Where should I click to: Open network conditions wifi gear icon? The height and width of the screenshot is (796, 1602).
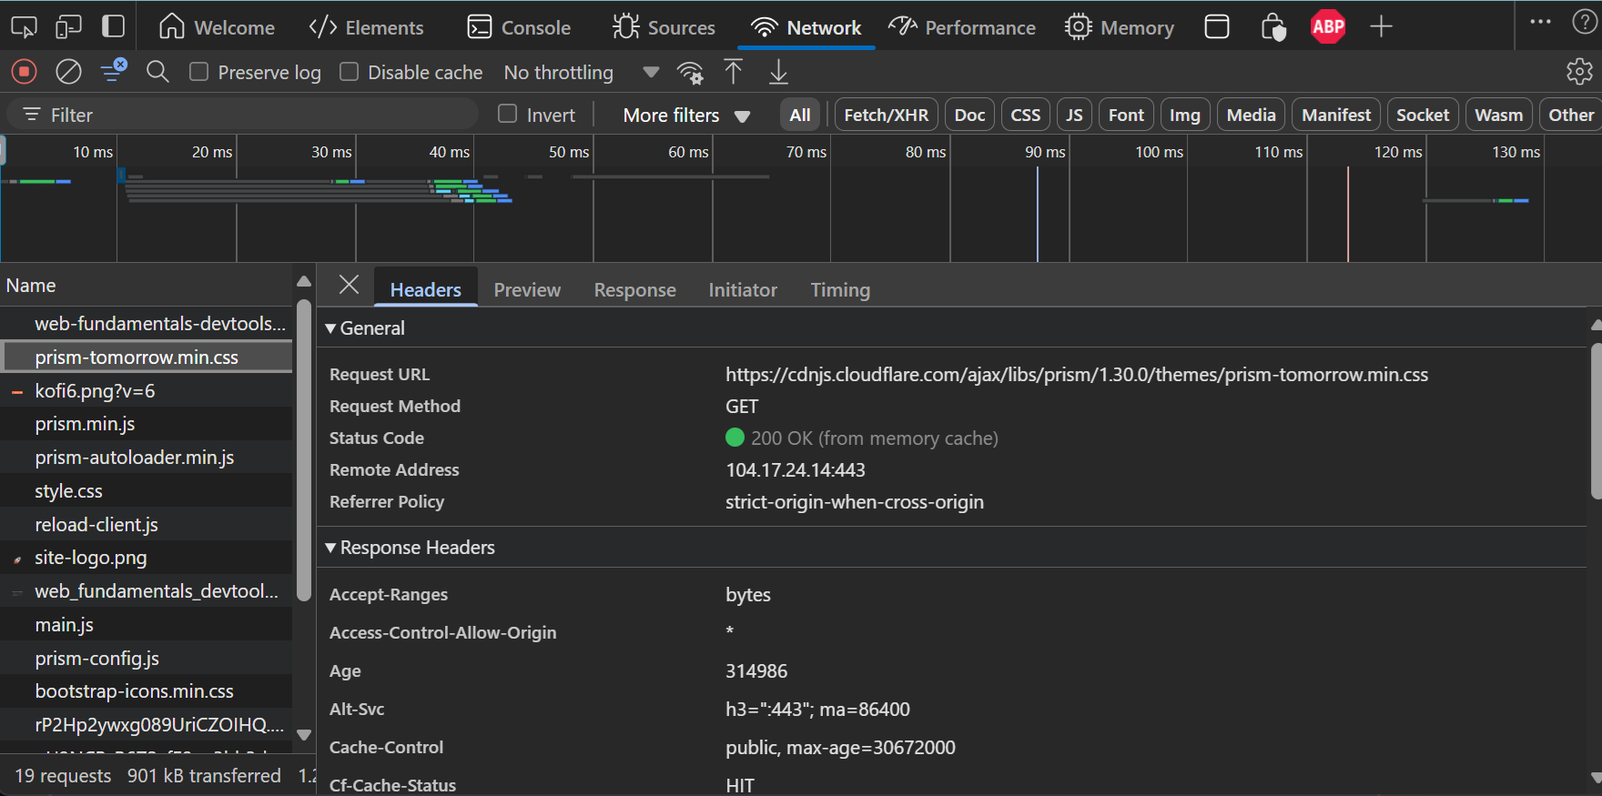click(690, 72)
